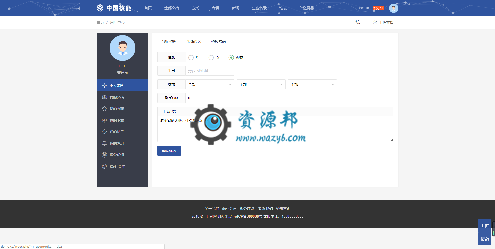Select the 男 gender radio button

(191, 58)
